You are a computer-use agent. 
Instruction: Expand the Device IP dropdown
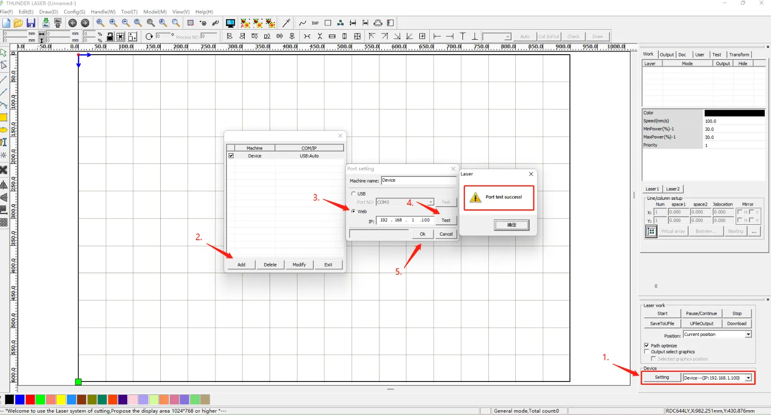pos(748,378)
